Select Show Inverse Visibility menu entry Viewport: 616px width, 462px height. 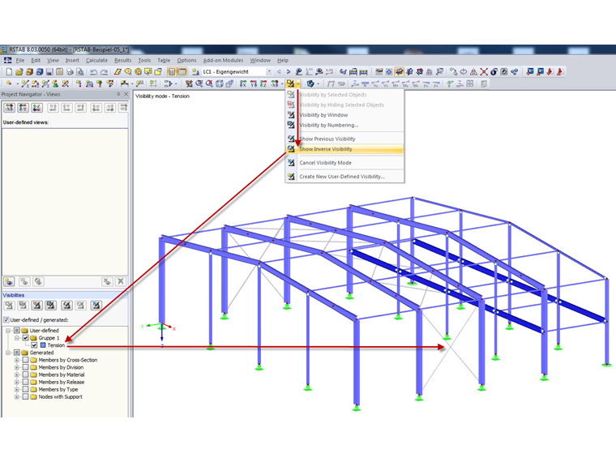(344, 149)
